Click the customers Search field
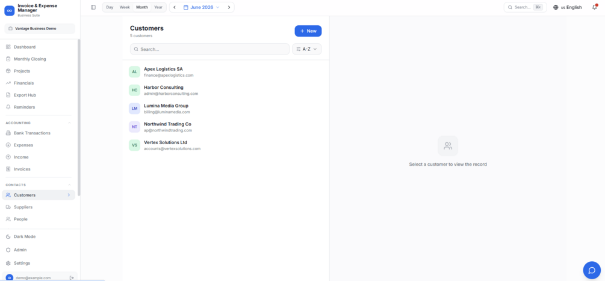This screenshot has width=605, height=281. tap(209, 49)
